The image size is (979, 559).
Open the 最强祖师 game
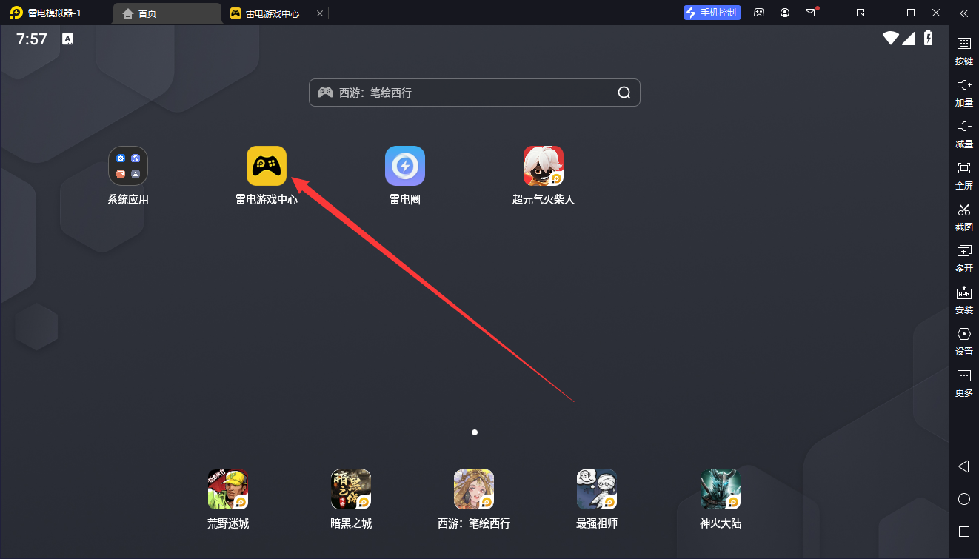[597, 489]
